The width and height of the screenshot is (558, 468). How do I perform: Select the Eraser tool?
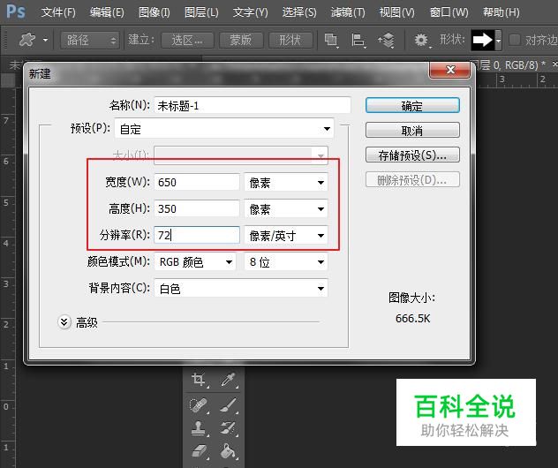click(x=199, y=452)
